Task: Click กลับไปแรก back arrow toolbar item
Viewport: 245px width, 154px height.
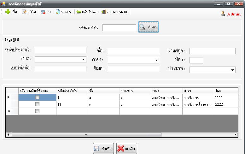Action: 87,12
